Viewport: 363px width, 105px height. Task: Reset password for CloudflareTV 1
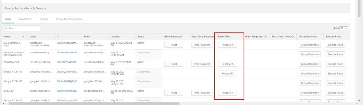point(174,64)
